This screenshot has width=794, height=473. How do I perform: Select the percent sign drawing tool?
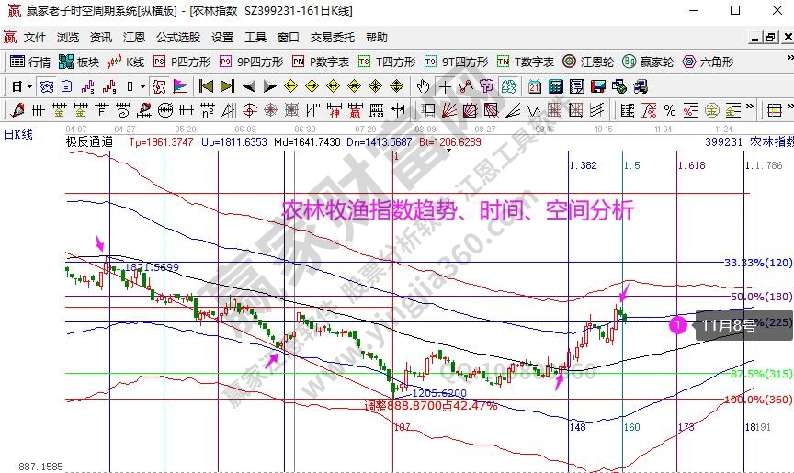[x=670, y=110]
